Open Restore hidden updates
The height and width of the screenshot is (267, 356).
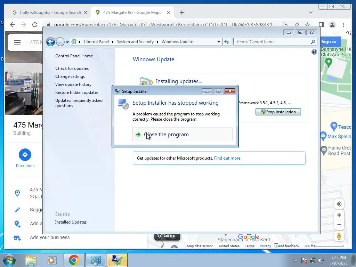[x=77, y=92]
